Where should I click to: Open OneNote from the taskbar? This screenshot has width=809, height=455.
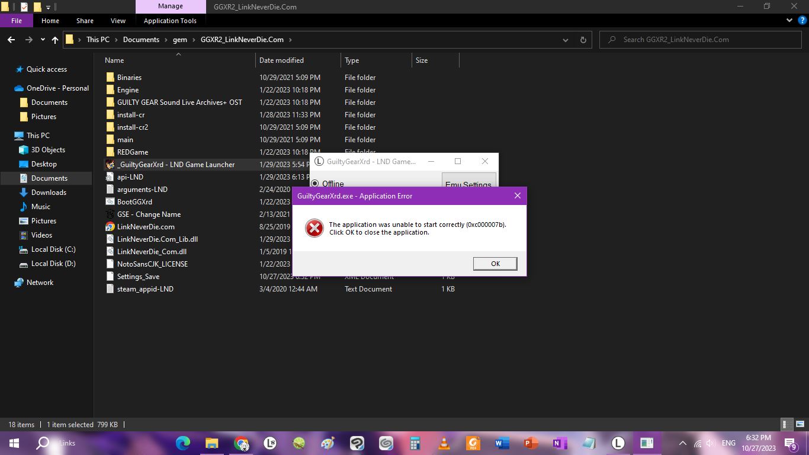click(558, 443)
